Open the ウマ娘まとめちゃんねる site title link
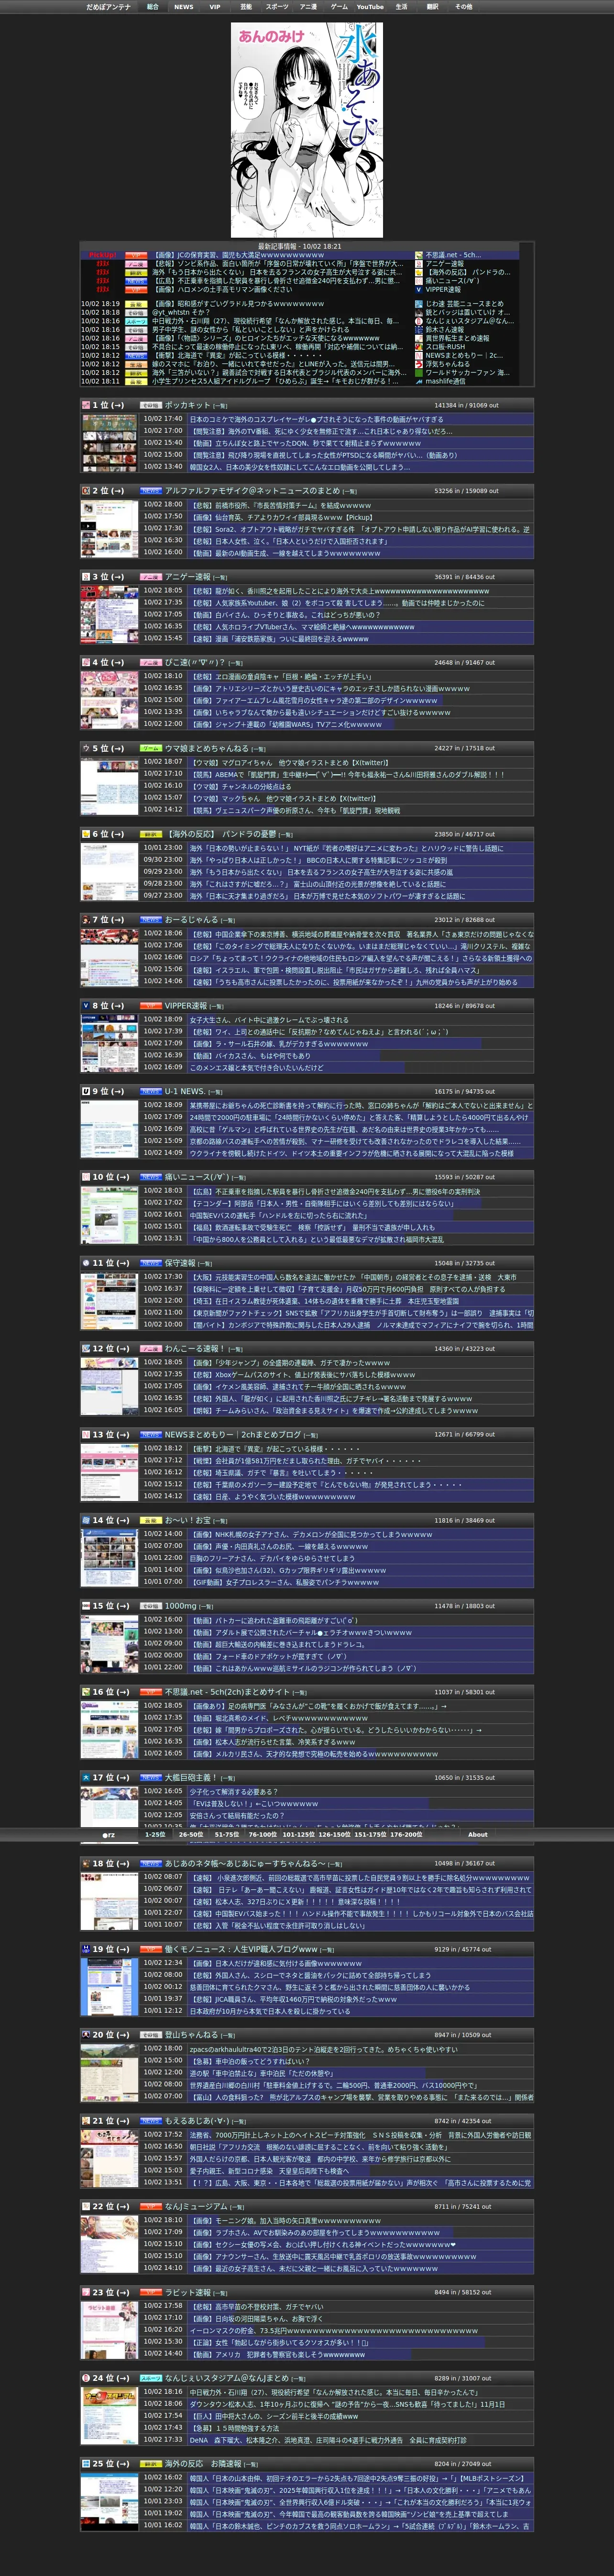 (x=207, y=748)
